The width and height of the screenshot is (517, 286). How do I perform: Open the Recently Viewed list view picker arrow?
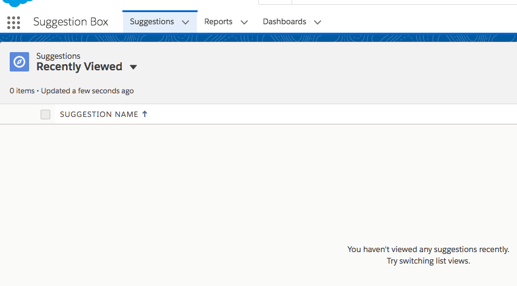pos(133,67)
